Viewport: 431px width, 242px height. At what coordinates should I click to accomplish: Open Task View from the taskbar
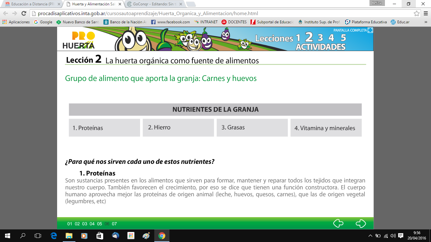pyautogui.click(x=38, y=236)
